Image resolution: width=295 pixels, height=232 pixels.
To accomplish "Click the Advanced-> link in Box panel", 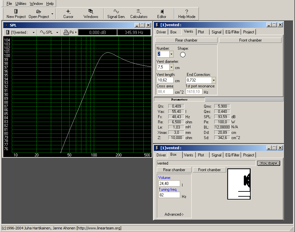I will [174, 214].
